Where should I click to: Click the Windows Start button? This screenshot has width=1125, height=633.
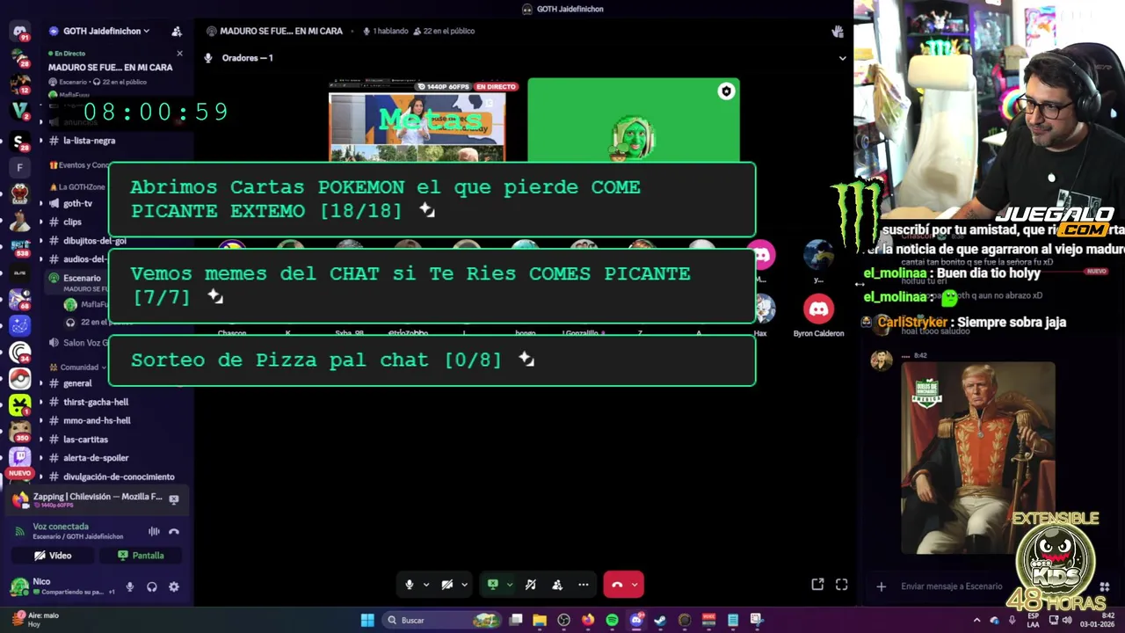pos(367,620)
